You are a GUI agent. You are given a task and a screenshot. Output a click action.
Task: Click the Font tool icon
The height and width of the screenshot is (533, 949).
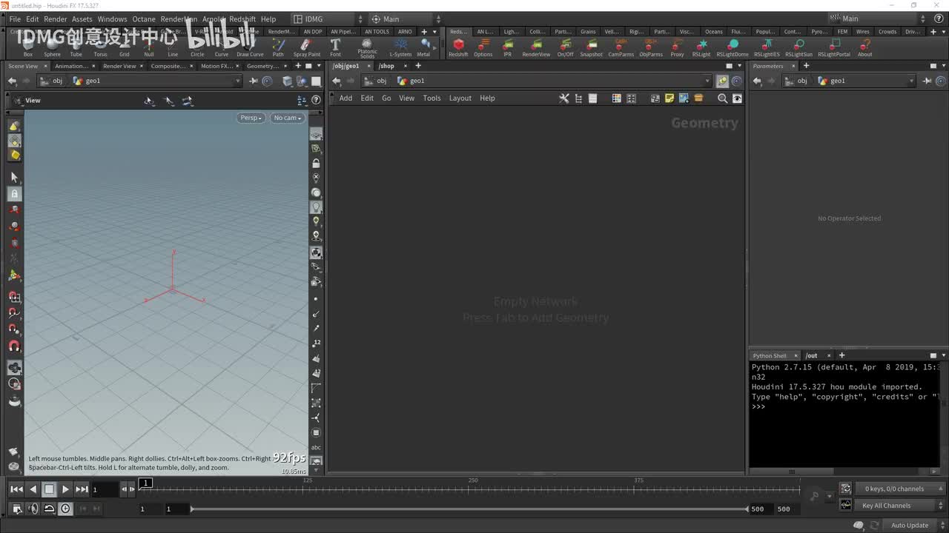pyautogui.click(x=335, y=46)
